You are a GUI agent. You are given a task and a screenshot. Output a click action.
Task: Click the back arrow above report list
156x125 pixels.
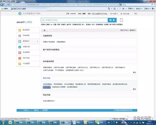[x=44, y=30]
